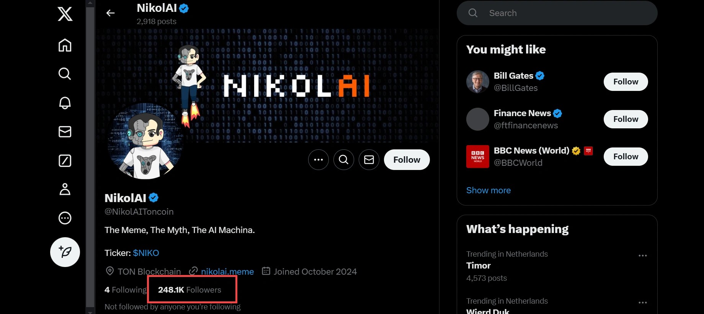Click the Bill Gates name
The width and height of the screenshot is (704, 314).
[x=513, y=76]
